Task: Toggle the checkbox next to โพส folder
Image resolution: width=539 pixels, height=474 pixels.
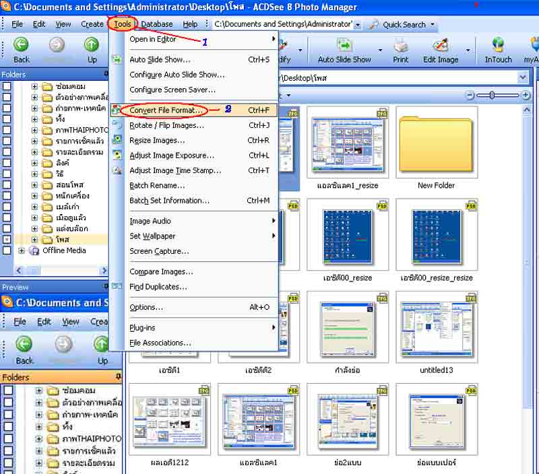Action: 7,240
